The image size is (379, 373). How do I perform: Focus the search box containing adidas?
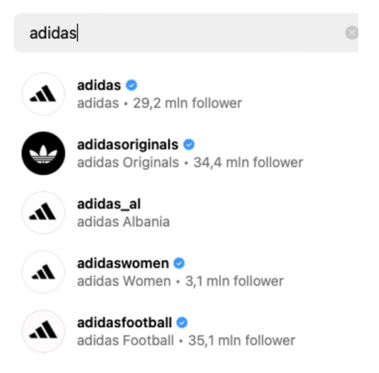pyautogui.click(x=186, y=33)
